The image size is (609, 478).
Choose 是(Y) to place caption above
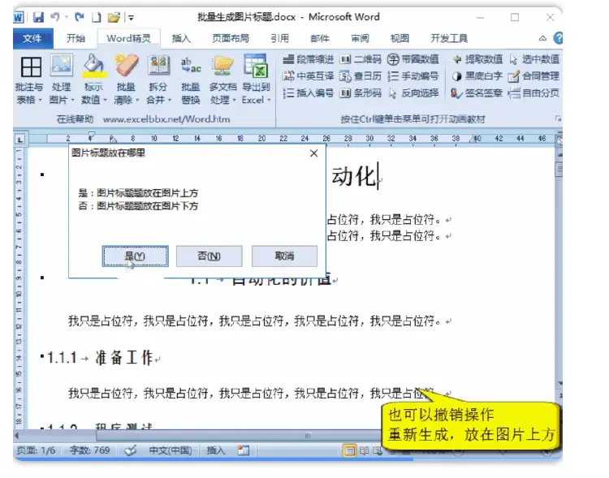pos(135,256)
